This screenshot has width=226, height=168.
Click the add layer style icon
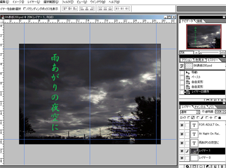click(x=188, y=166)
